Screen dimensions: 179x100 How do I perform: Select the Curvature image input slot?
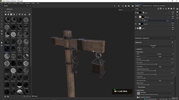coord(155,93)
